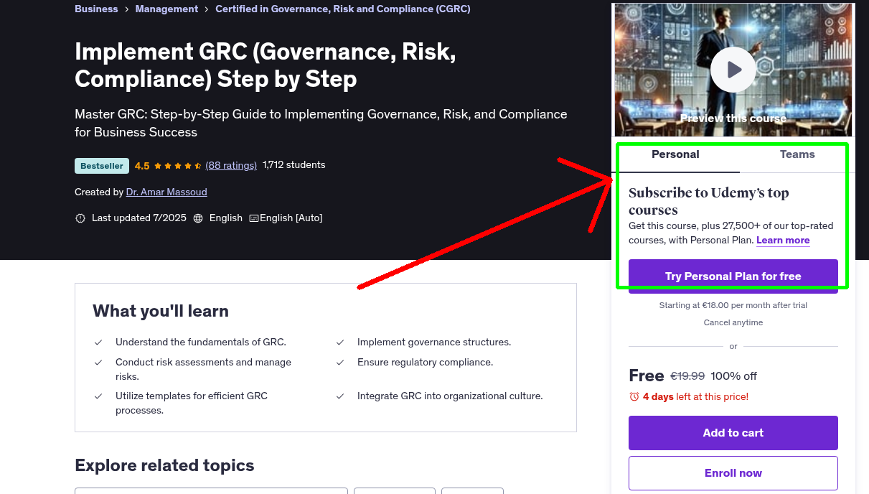Click the crossed-out €19.99 original price
Screen dimensions: 869x494
point(687,376)
